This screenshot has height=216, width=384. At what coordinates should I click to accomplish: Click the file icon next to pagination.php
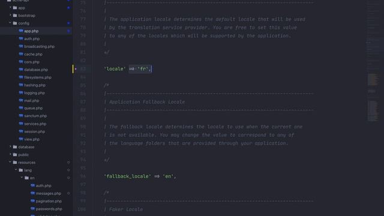[32, 201]
